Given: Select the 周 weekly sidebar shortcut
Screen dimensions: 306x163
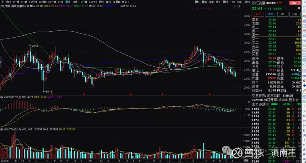Looking at the screenshot, I should click(304, 136).
